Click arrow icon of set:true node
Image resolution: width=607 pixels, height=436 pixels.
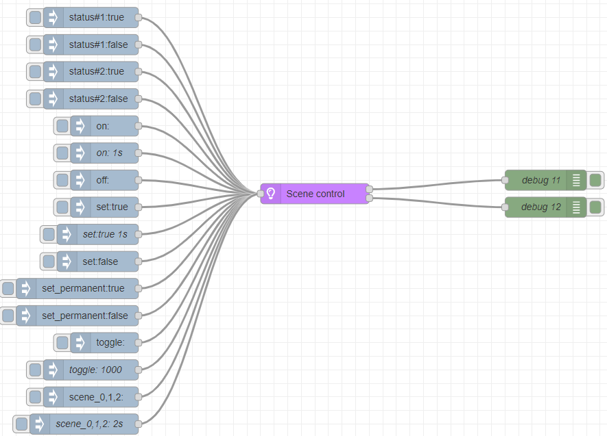[x=80, y=207]
